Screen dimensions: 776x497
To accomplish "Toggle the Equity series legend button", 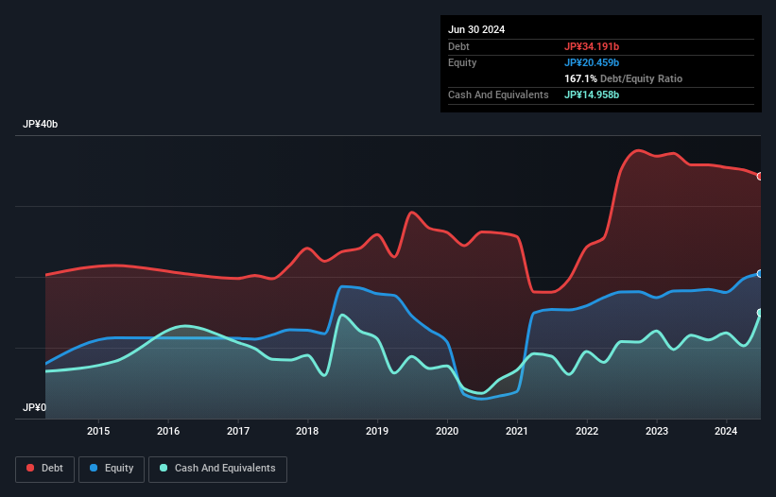I will [x=112, y=469].
